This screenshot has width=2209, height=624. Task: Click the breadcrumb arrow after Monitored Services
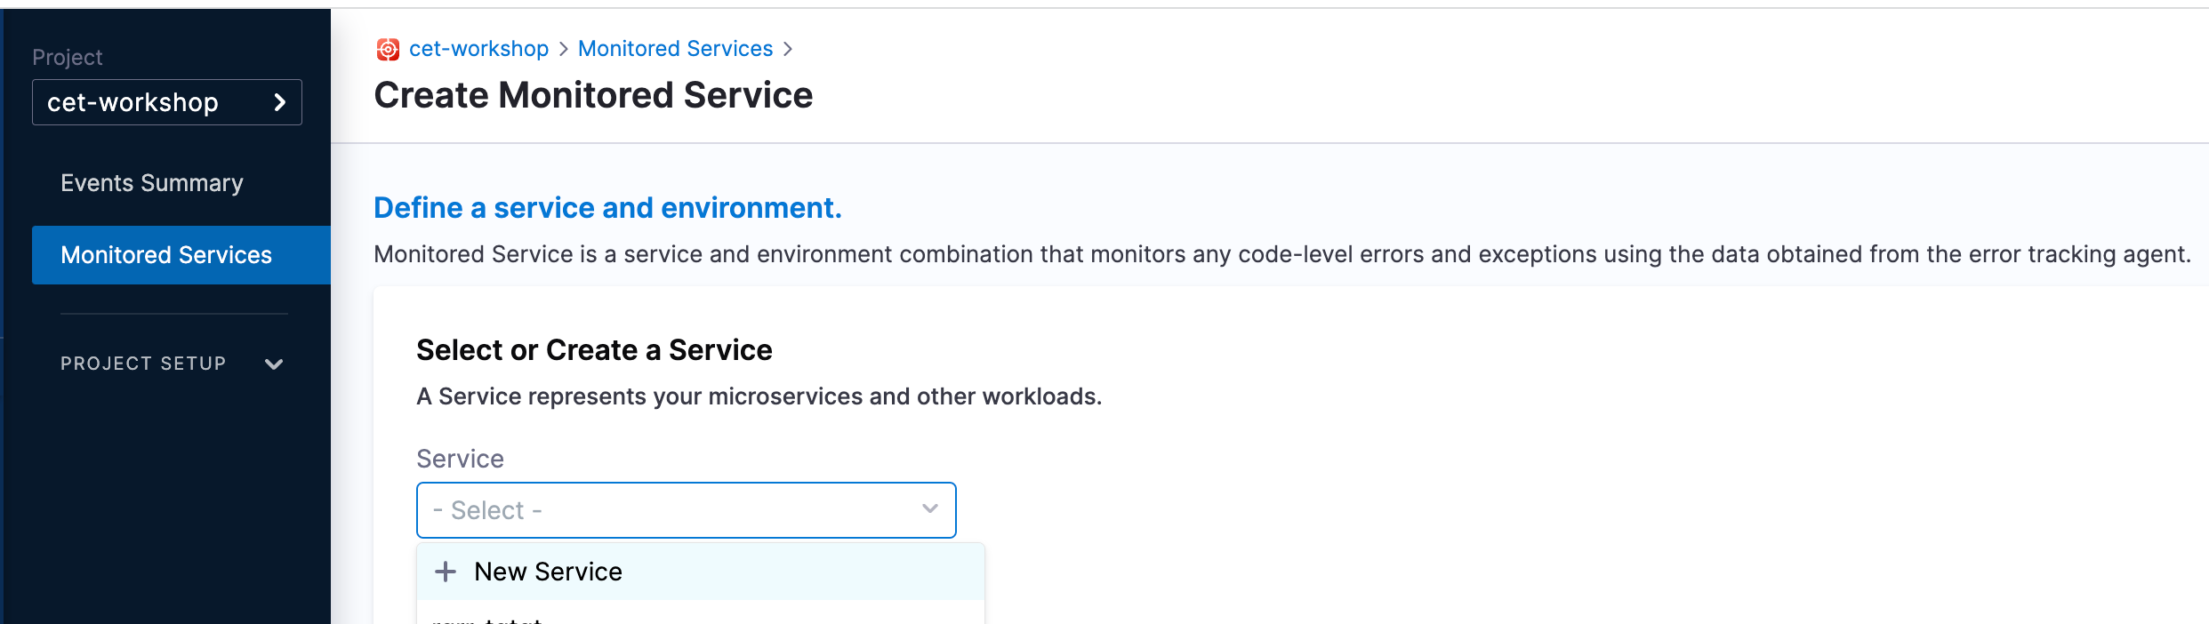click(x=788, y=50)
